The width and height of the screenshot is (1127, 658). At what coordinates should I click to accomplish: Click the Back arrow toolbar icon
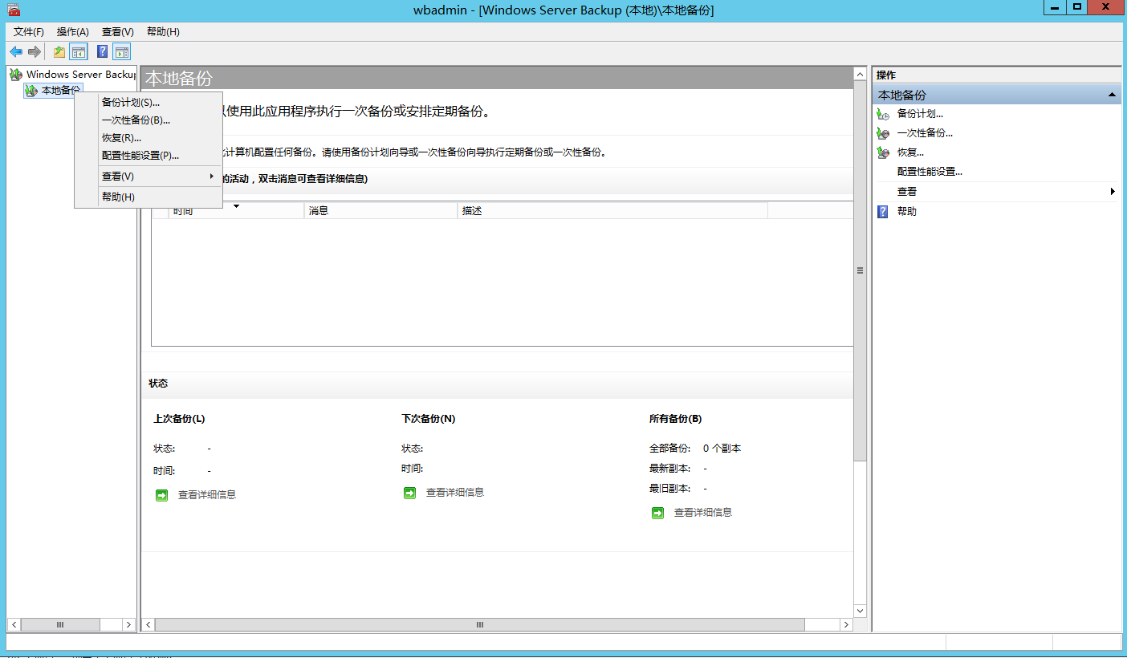[x=16, y=52]
